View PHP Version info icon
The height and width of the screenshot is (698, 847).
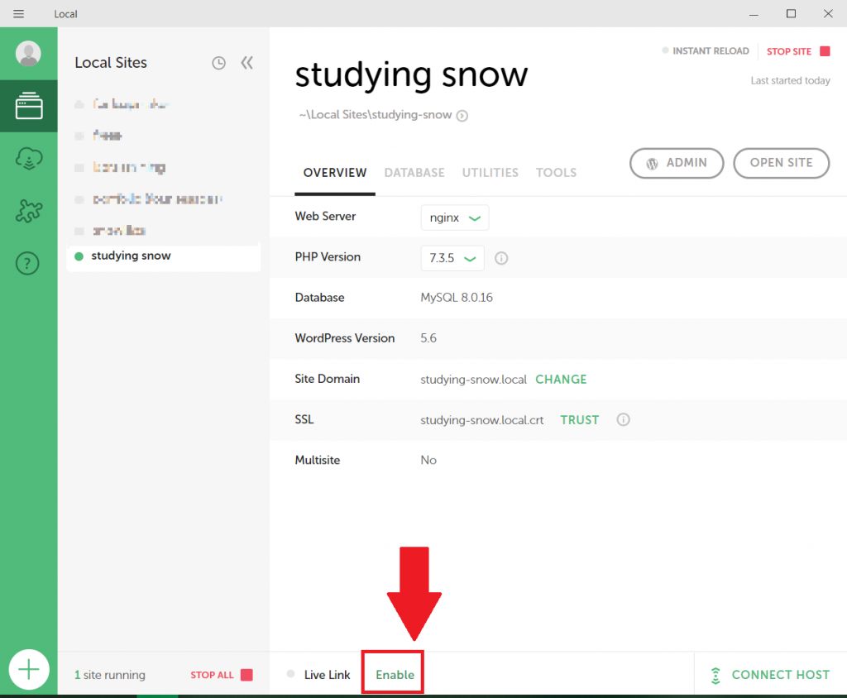[x=501, y=258]
